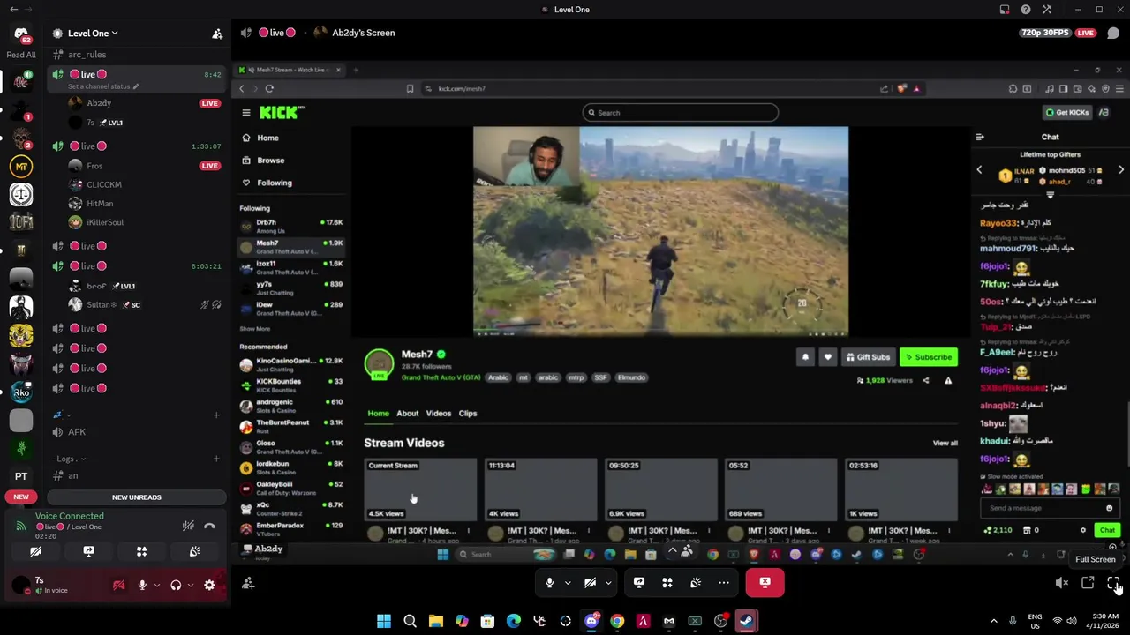The height and width of the screenshot is (635, 1130).
Task: Collapse the Logs category
Action: [70, 459]
